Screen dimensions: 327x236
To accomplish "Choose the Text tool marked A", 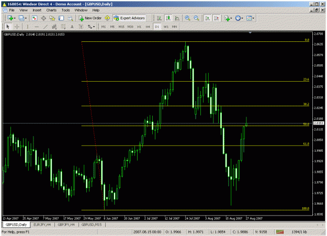I will (72, 27).
